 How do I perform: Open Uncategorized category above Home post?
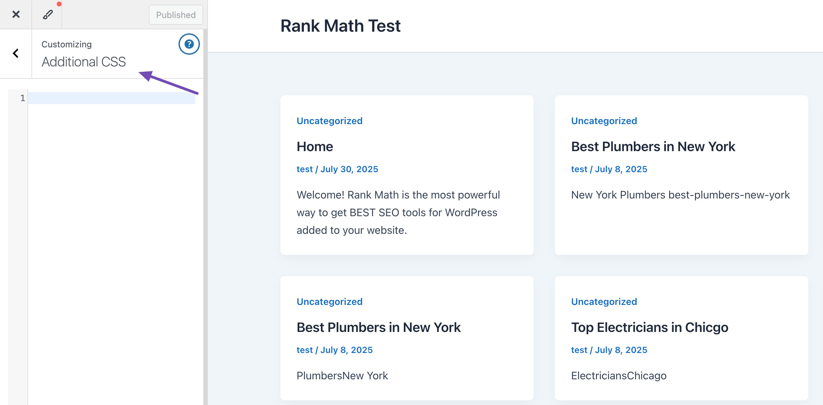pyautogui.click(x=329, y=121)
